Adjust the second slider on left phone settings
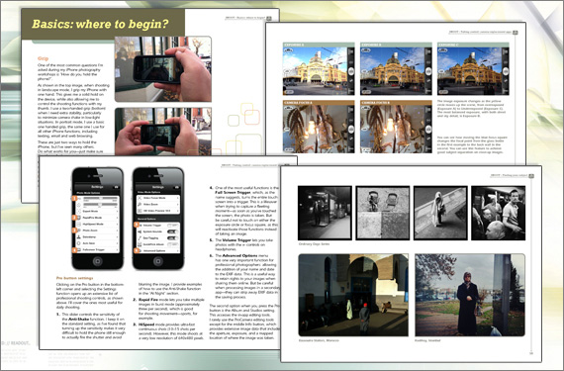This screenshot has width=564, height=371. (100, 205)
